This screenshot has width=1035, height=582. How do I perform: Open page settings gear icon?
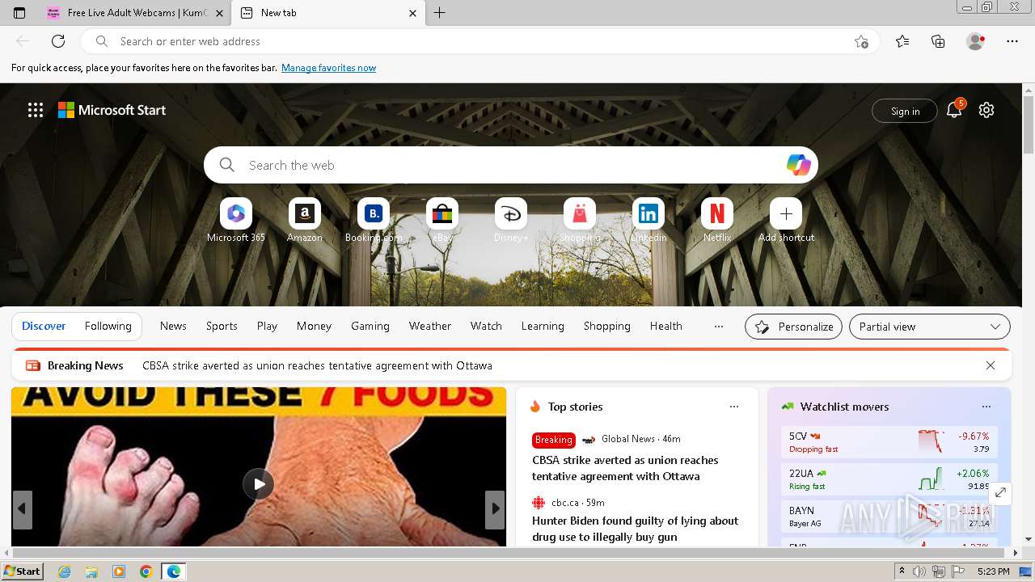pos(986,110)
